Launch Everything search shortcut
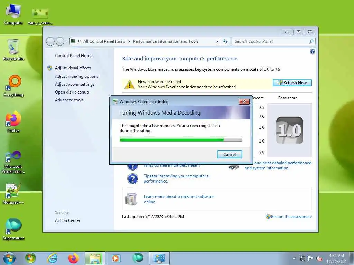The height and width of the screenshot is (265, 354). click(13, 86)
